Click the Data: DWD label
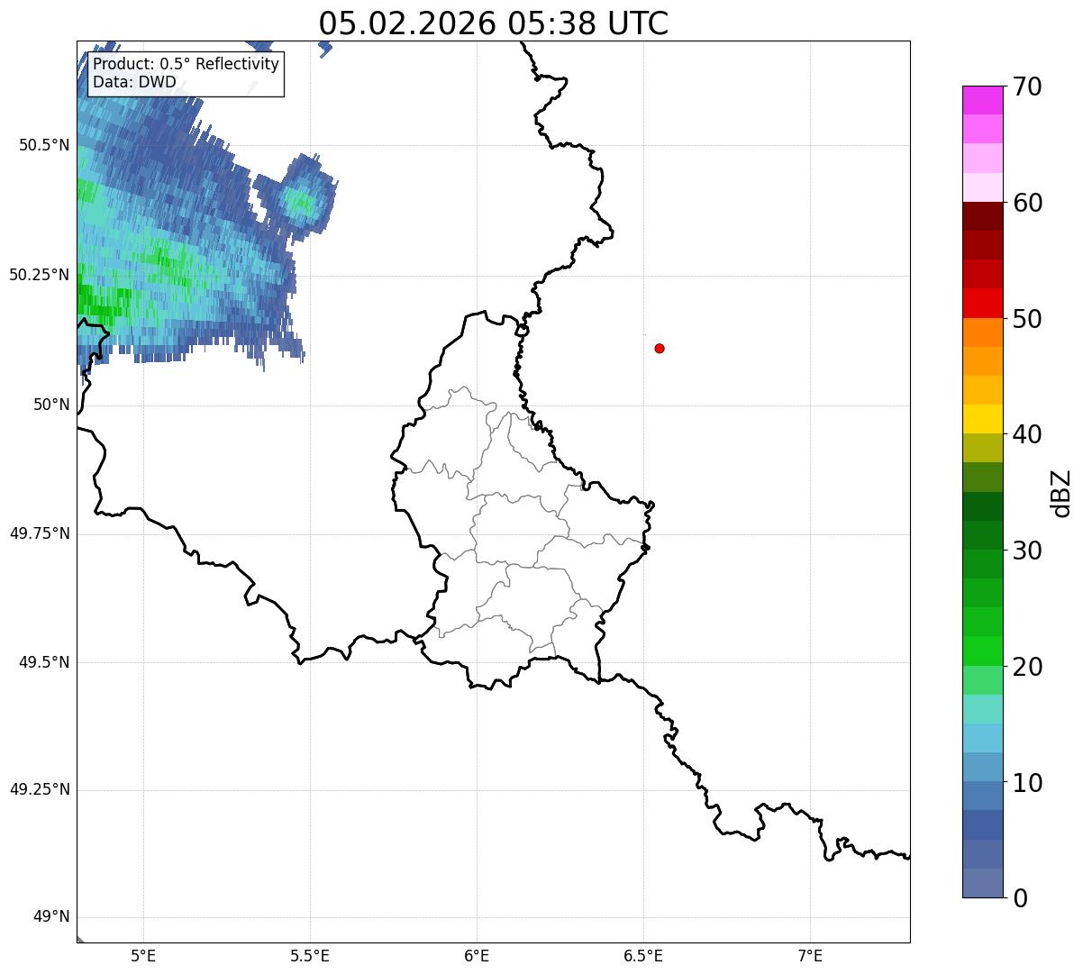The height and width of the screenshot is (974, 1083). pyautogui.click(x=134, y=83)
